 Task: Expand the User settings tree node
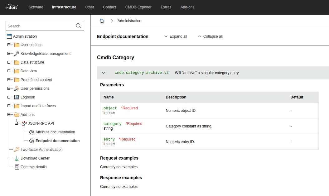tap(9, 45)
